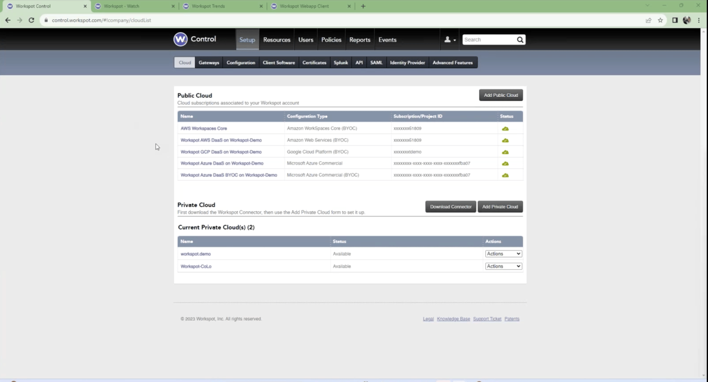Click the site lock icon in address bar
The height and width of the screenshot is (382, 708).
pyautogui.click(x=46, y=20)
